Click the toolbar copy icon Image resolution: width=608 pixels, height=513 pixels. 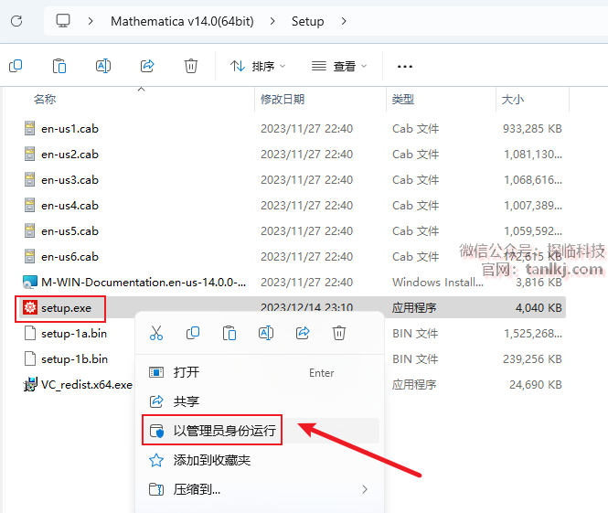click(16, 67)
